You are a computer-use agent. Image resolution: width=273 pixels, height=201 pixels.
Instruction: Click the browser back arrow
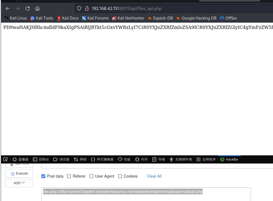pos(8,8)
